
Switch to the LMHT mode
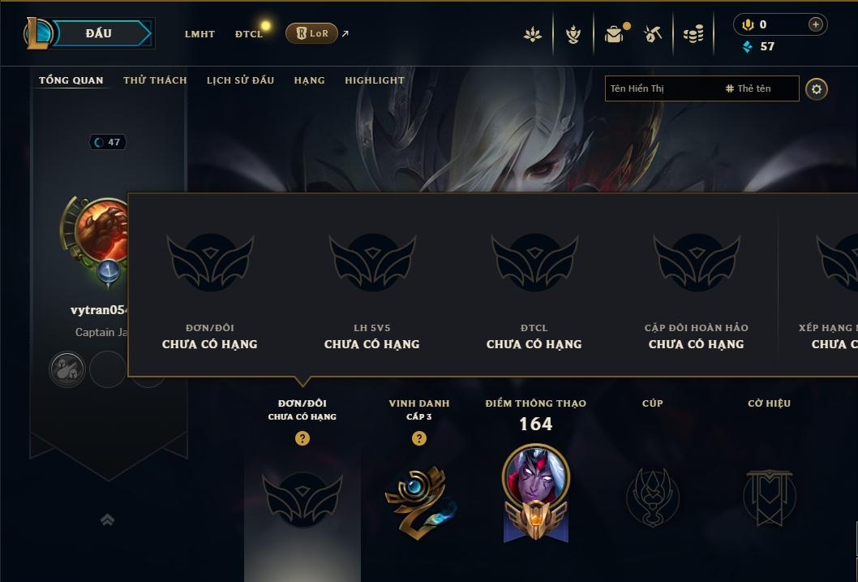pos(199,34)
